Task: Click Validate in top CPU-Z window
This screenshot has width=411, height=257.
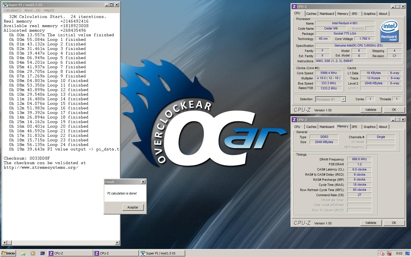Action: [371, 110]
